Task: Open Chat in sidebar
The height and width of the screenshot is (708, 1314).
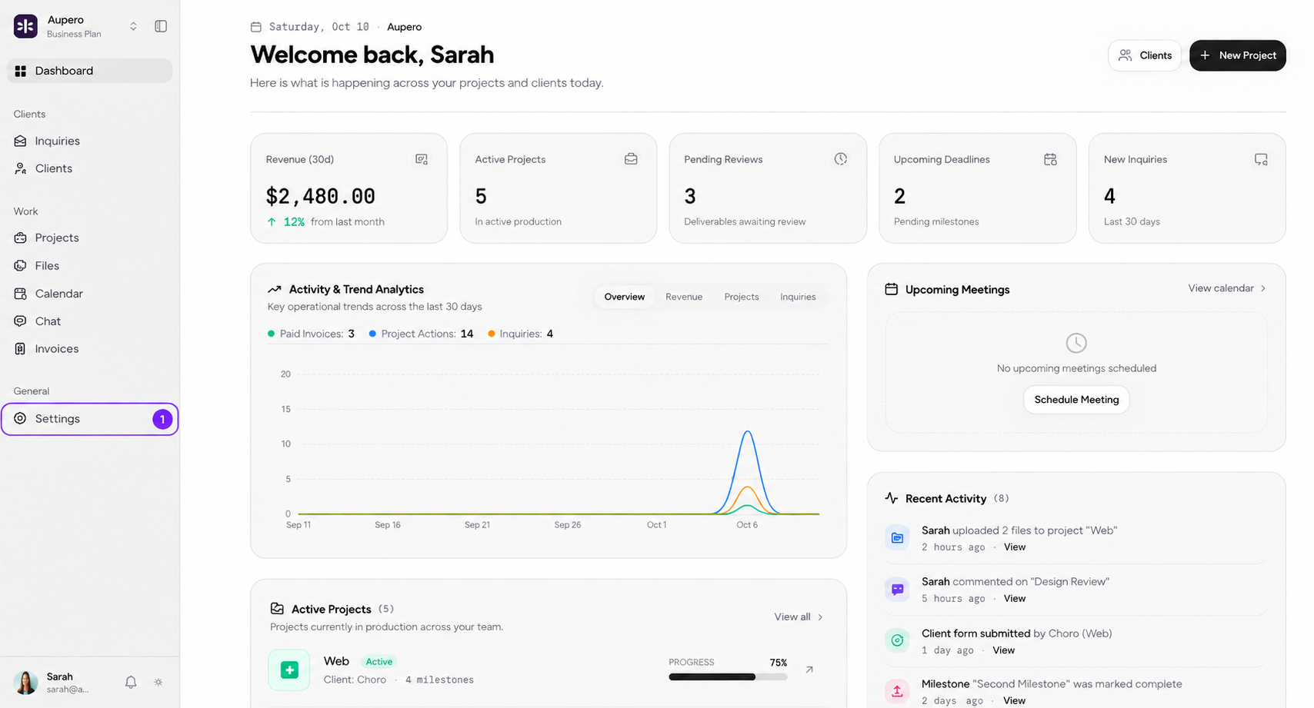Action: pos(90,321)
